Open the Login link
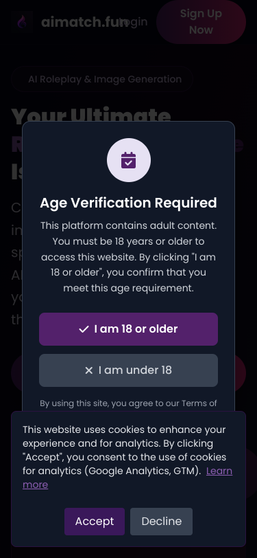 coord(134,22)
